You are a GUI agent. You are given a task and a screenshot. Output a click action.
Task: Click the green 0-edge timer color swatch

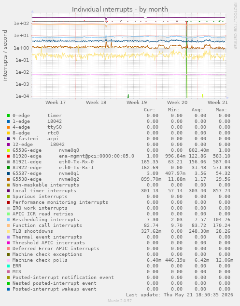point(8,116)
